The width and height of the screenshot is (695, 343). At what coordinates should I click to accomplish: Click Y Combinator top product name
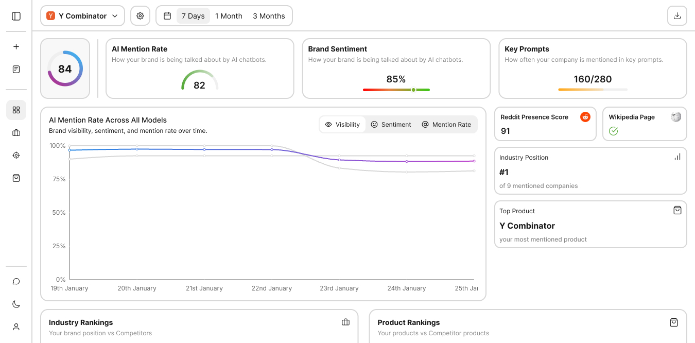[527, 226]
